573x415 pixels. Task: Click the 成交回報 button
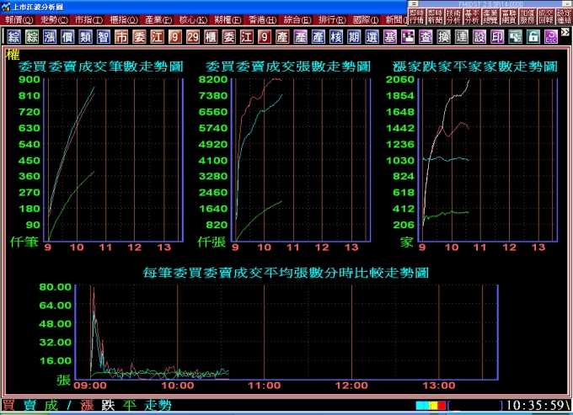pyautogui.click(x=545, y=17)
